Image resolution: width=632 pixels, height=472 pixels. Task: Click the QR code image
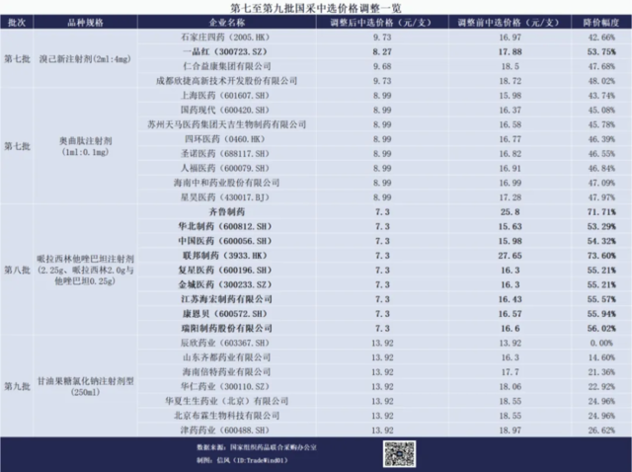click(399, 454)
